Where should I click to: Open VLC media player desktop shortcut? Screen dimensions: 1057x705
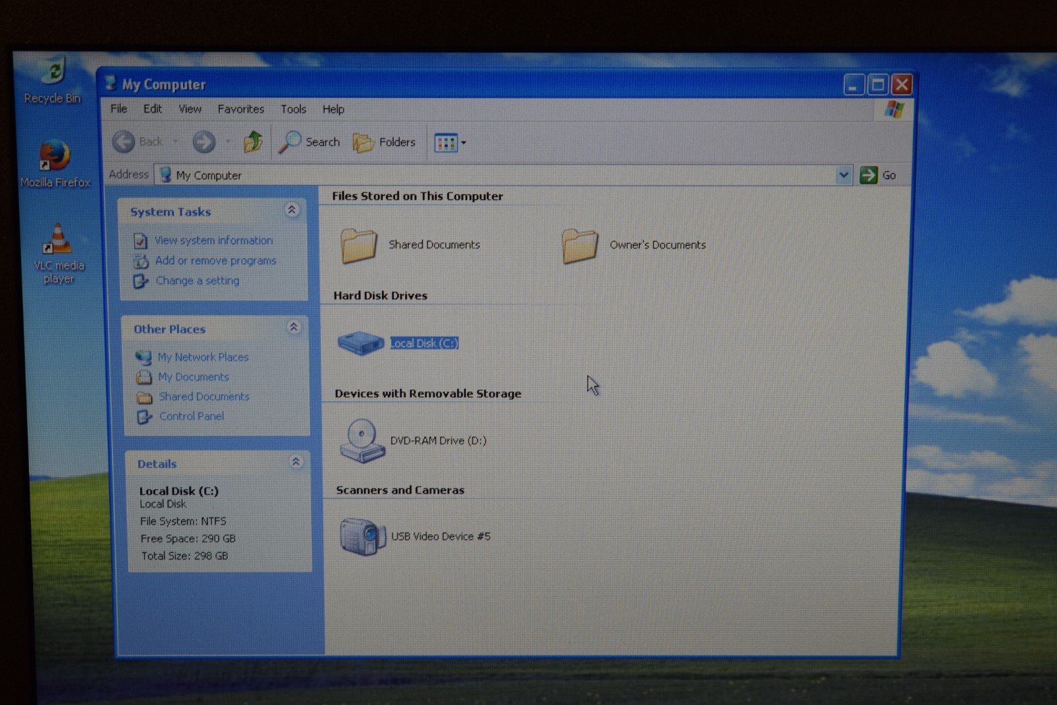click(x=58, y=254)
